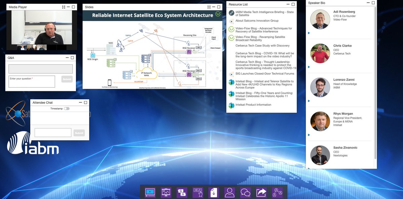This screenshot has width=403, height=199.
Task: Click the 'Attendee Chat' window title
Action: click(43, 103)
